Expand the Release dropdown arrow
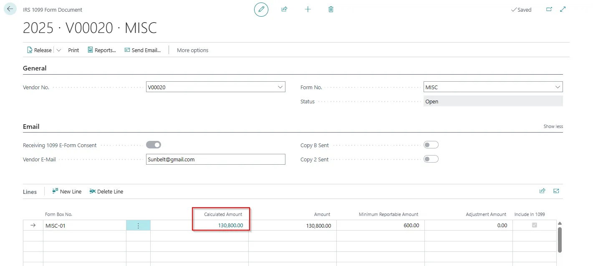 [59, 50]
